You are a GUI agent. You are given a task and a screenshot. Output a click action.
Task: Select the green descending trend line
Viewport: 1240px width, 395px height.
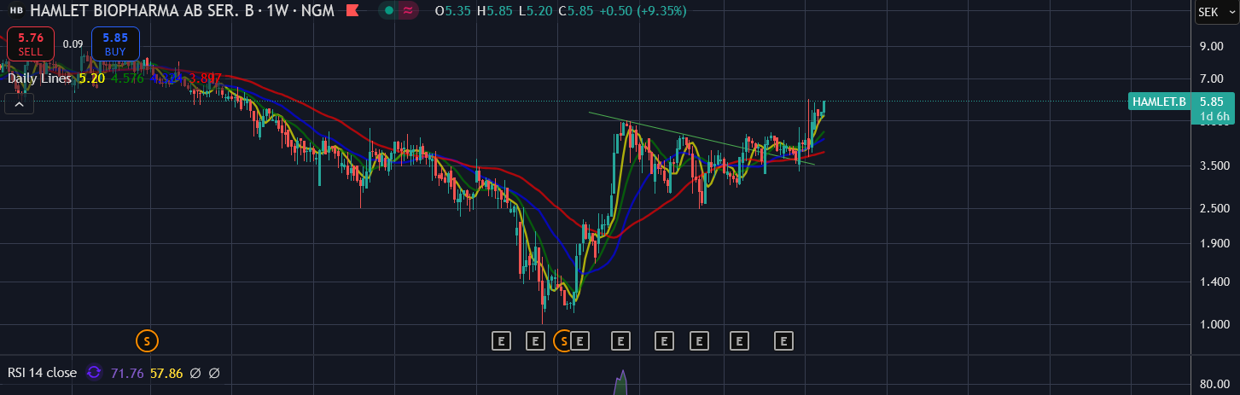(702, 138)
